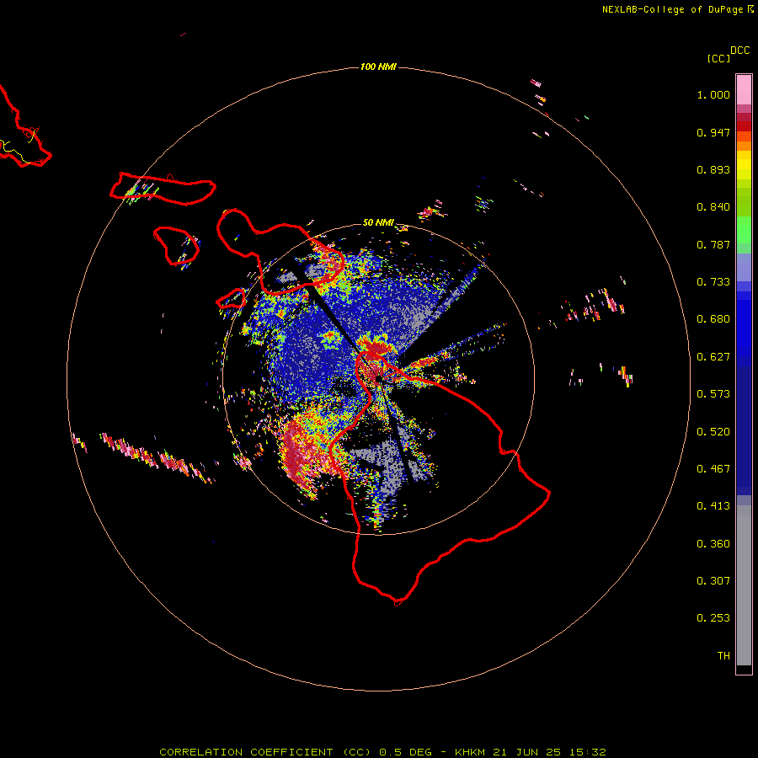Image resolution: width=758 pixels, height=758 pixels.
Task: Click the 0.947 scale value
Action: (713, 132)
